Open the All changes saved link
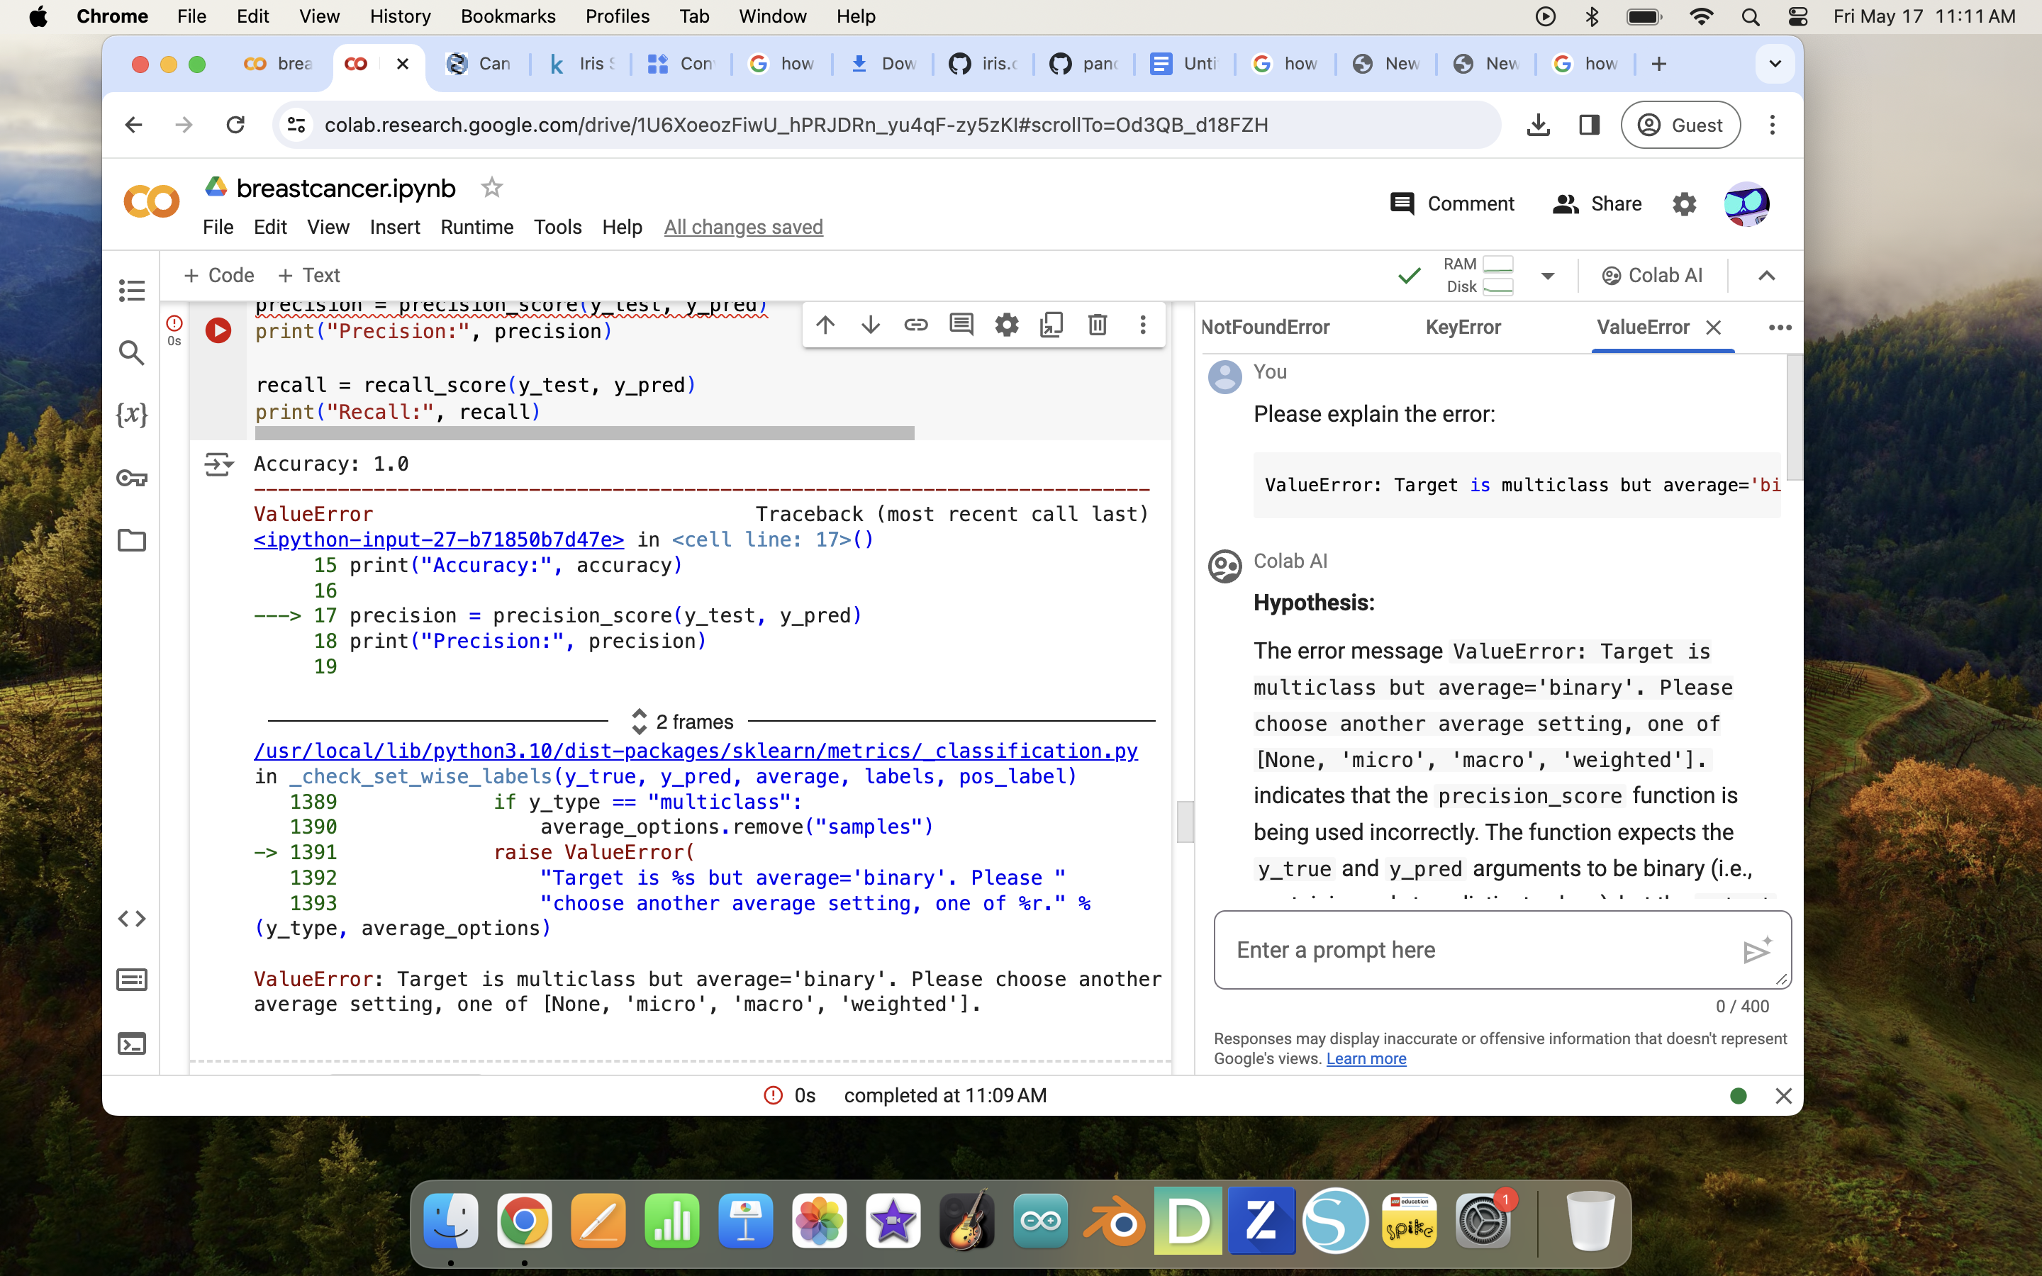The height and width of the screenshot is (1276, 2042). (742, 228)
